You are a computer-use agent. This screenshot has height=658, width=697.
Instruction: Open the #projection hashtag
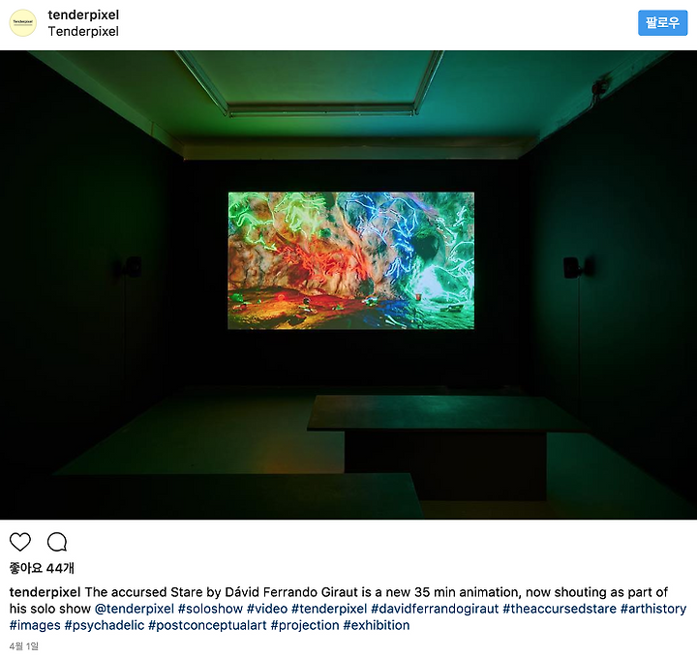click(305, 625)
